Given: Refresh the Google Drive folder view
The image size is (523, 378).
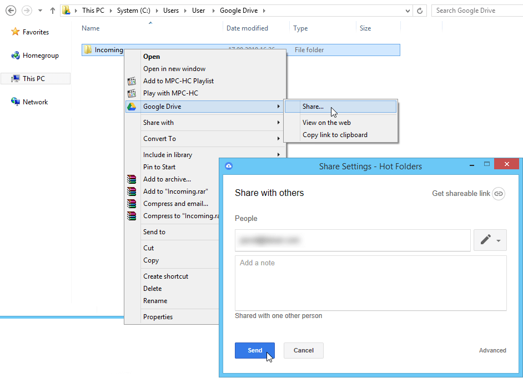Looking at the screenshot, I should click(420, 11).
